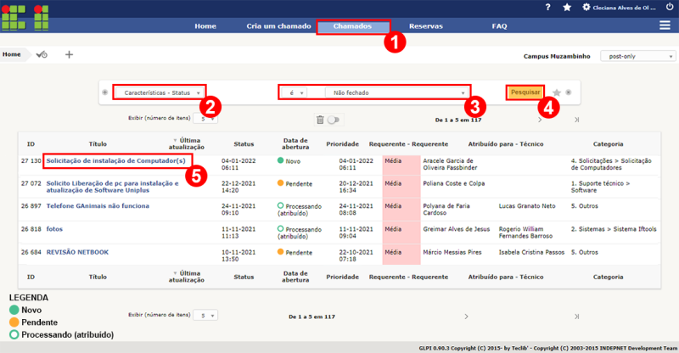Viewport: 679px width, 353px height.
Task: Sort by the top Prioridade column header
Action: [x=343, y=143]
